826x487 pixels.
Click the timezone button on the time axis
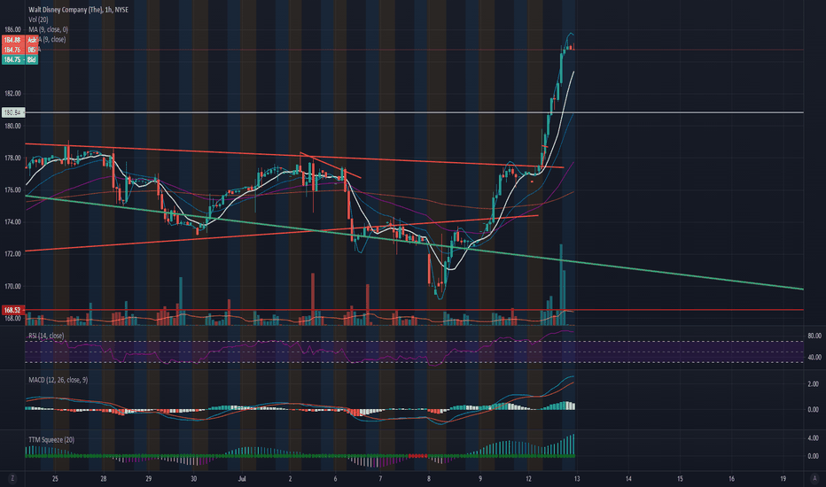click(x=12, y=478)
